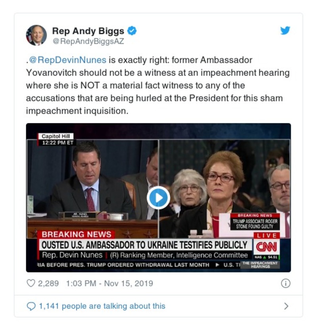
Task: Click the Rep Andy Biggs display name
Action: [x=88, y=31]
